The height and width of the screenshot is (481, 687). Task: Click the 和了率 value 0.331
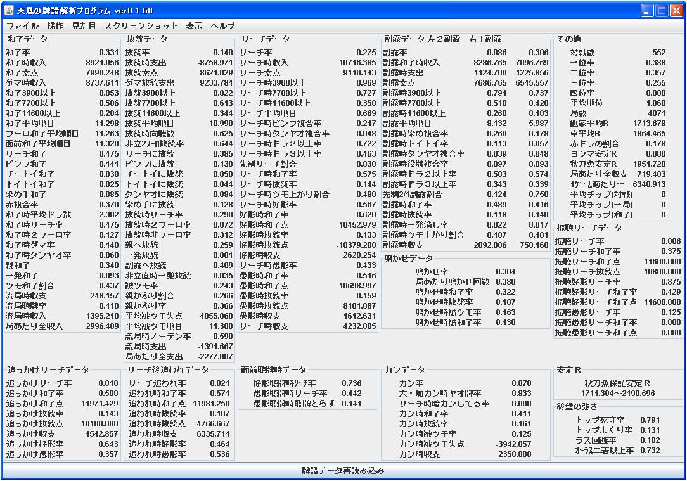pos(108,53)
